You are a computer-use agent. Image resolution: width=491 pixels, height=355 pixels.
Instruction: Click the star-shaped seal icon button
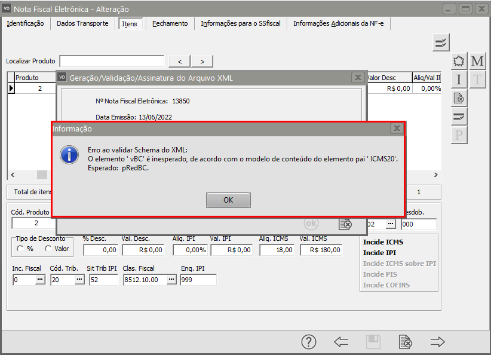[x=459, y=62]
